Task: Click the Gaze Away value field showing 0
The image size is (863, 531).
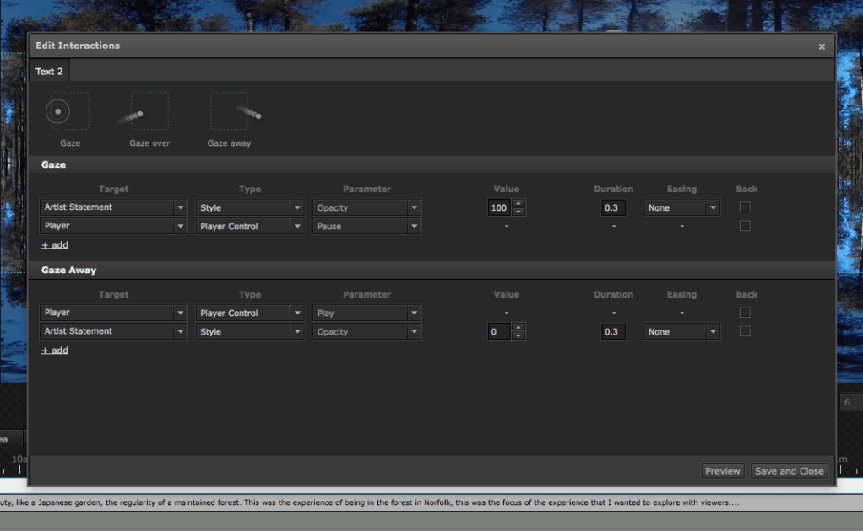Action: coord(500,332)
